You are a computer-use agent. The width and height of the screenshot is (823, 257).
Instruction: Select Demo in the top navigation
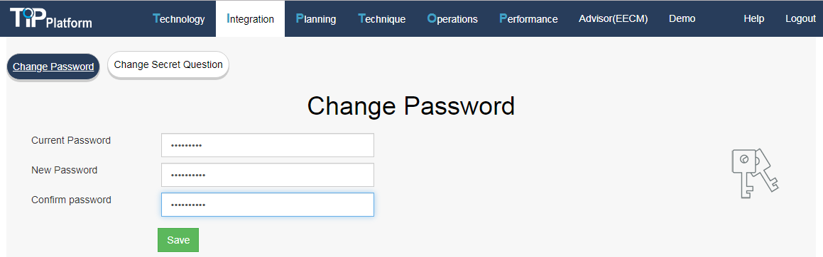tap(682, 19)
